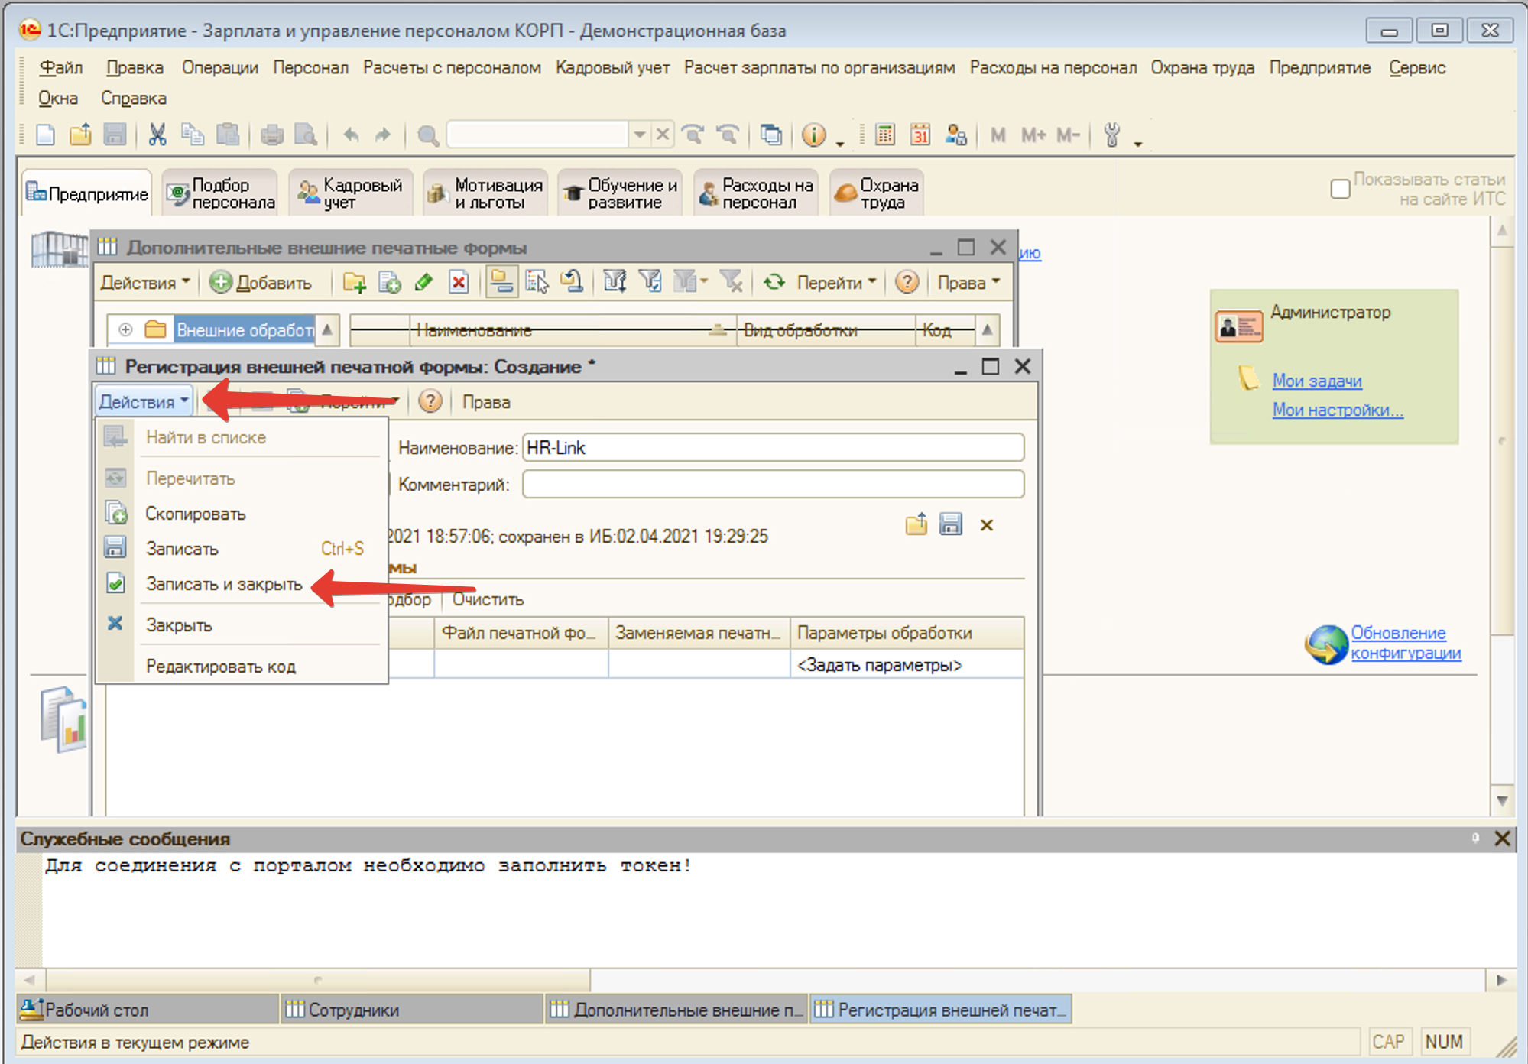This screenshot has width=1528, height=1064.
Task: Click the M+ memory button
Action: [x=1033, y=135]
